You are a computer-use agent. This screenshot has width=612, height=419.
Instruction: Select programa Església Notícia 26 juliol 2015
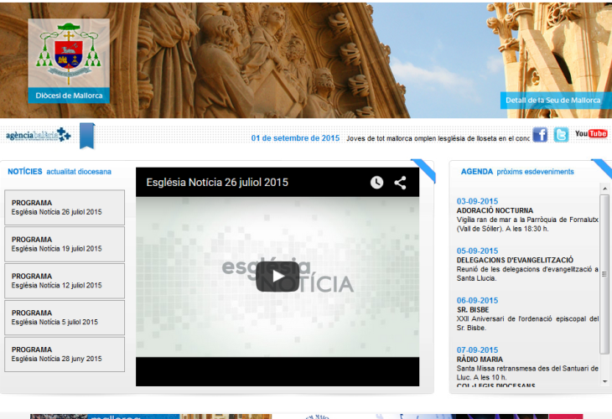pos(65,208)
